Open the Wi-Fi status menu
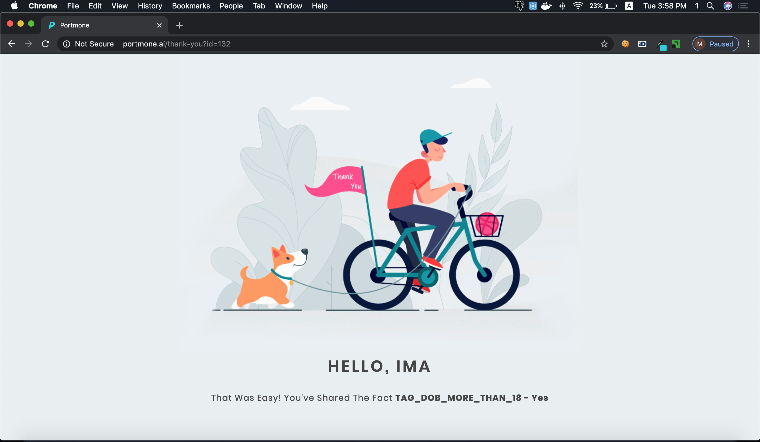This screenshot has height=442, width=760. pyautogui.click(x=578, y=6)
